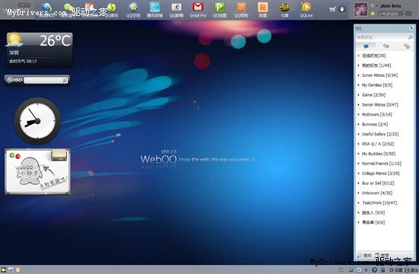Screen dimensions: 419x274
Task: Select the Normal Friends [1/15] row
Action: 384,164
